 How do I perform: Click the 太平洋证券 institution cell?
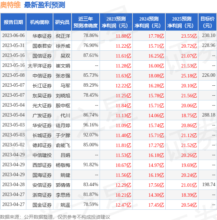pos(40,66)
